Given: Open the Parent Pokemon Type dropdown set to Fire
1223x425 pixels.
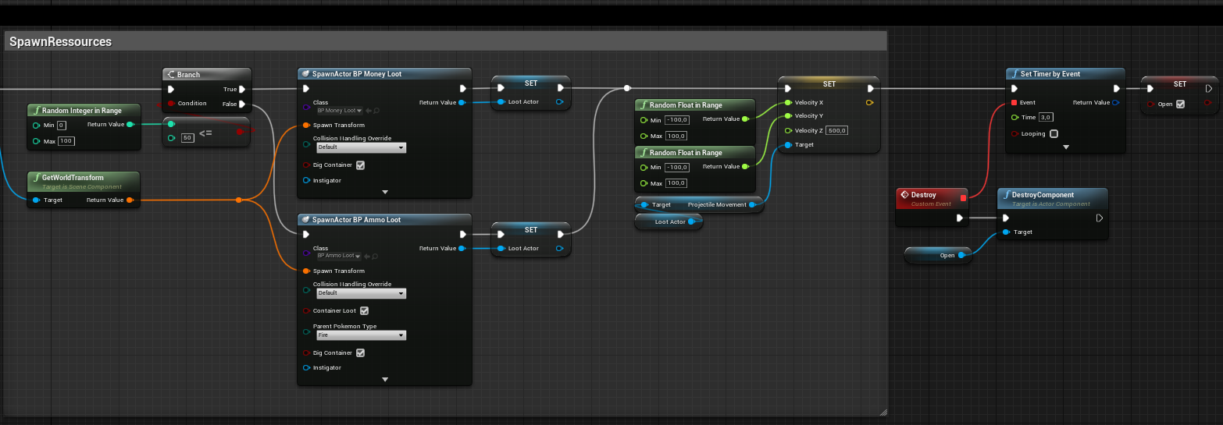Looking at the screenshot, I should tap(360, 335).
